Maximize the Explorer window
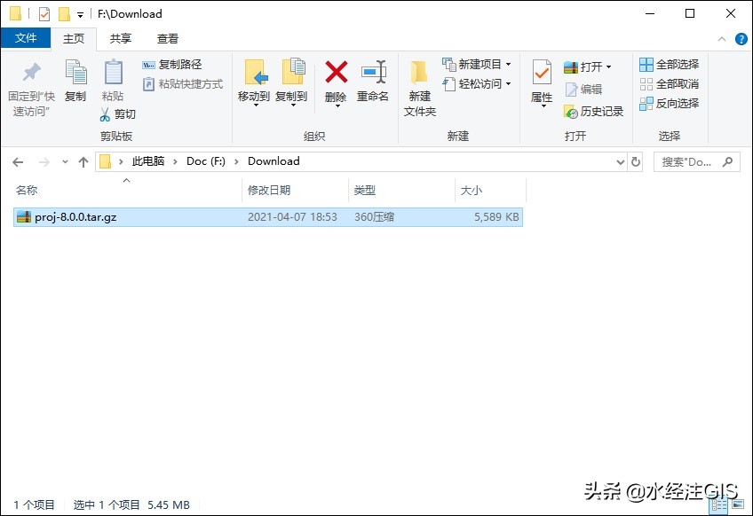753x516 pixels. pyautogui.click(x=690, y=13)
